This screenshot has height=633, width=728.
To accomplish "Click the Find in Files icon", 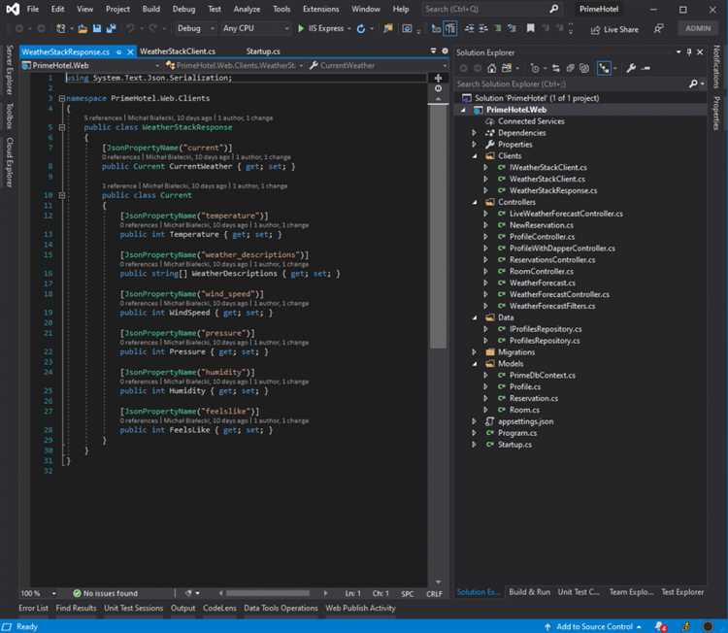I will coord(387,29).
